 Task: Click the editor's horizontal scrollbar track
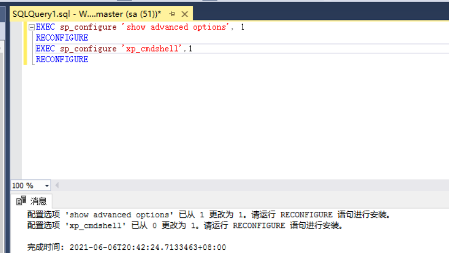[250, 186]
